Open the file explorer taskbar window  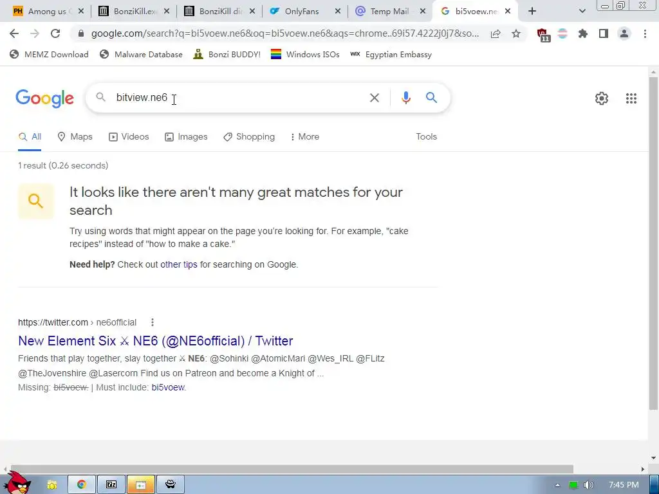tap(141, 485)
